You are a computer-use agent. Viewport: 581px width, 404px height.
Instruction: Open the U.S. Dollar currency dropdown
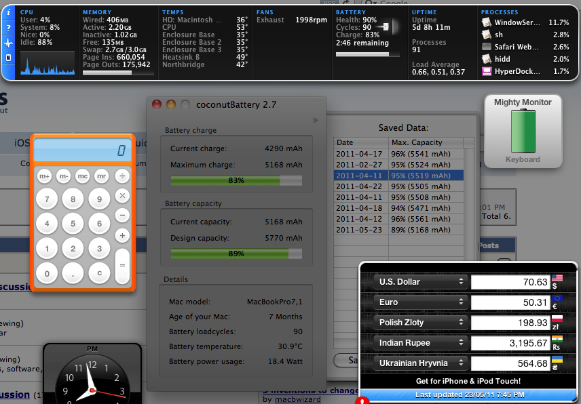tap(420, 282)
